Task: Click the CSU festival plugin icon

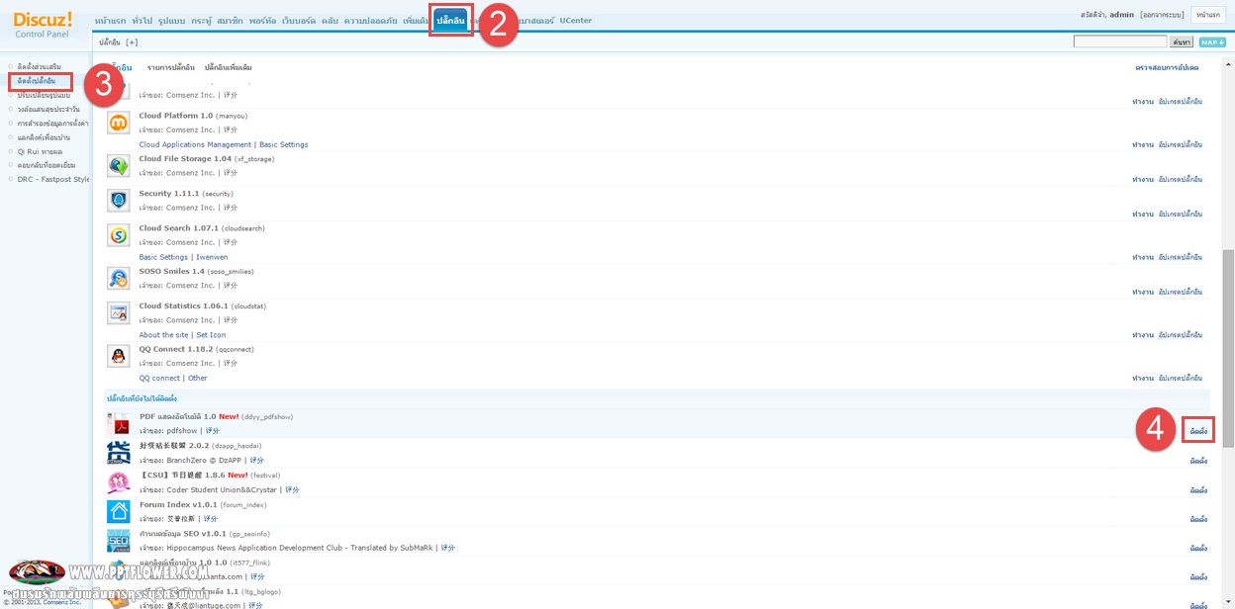Action: (x=119, y=482)
